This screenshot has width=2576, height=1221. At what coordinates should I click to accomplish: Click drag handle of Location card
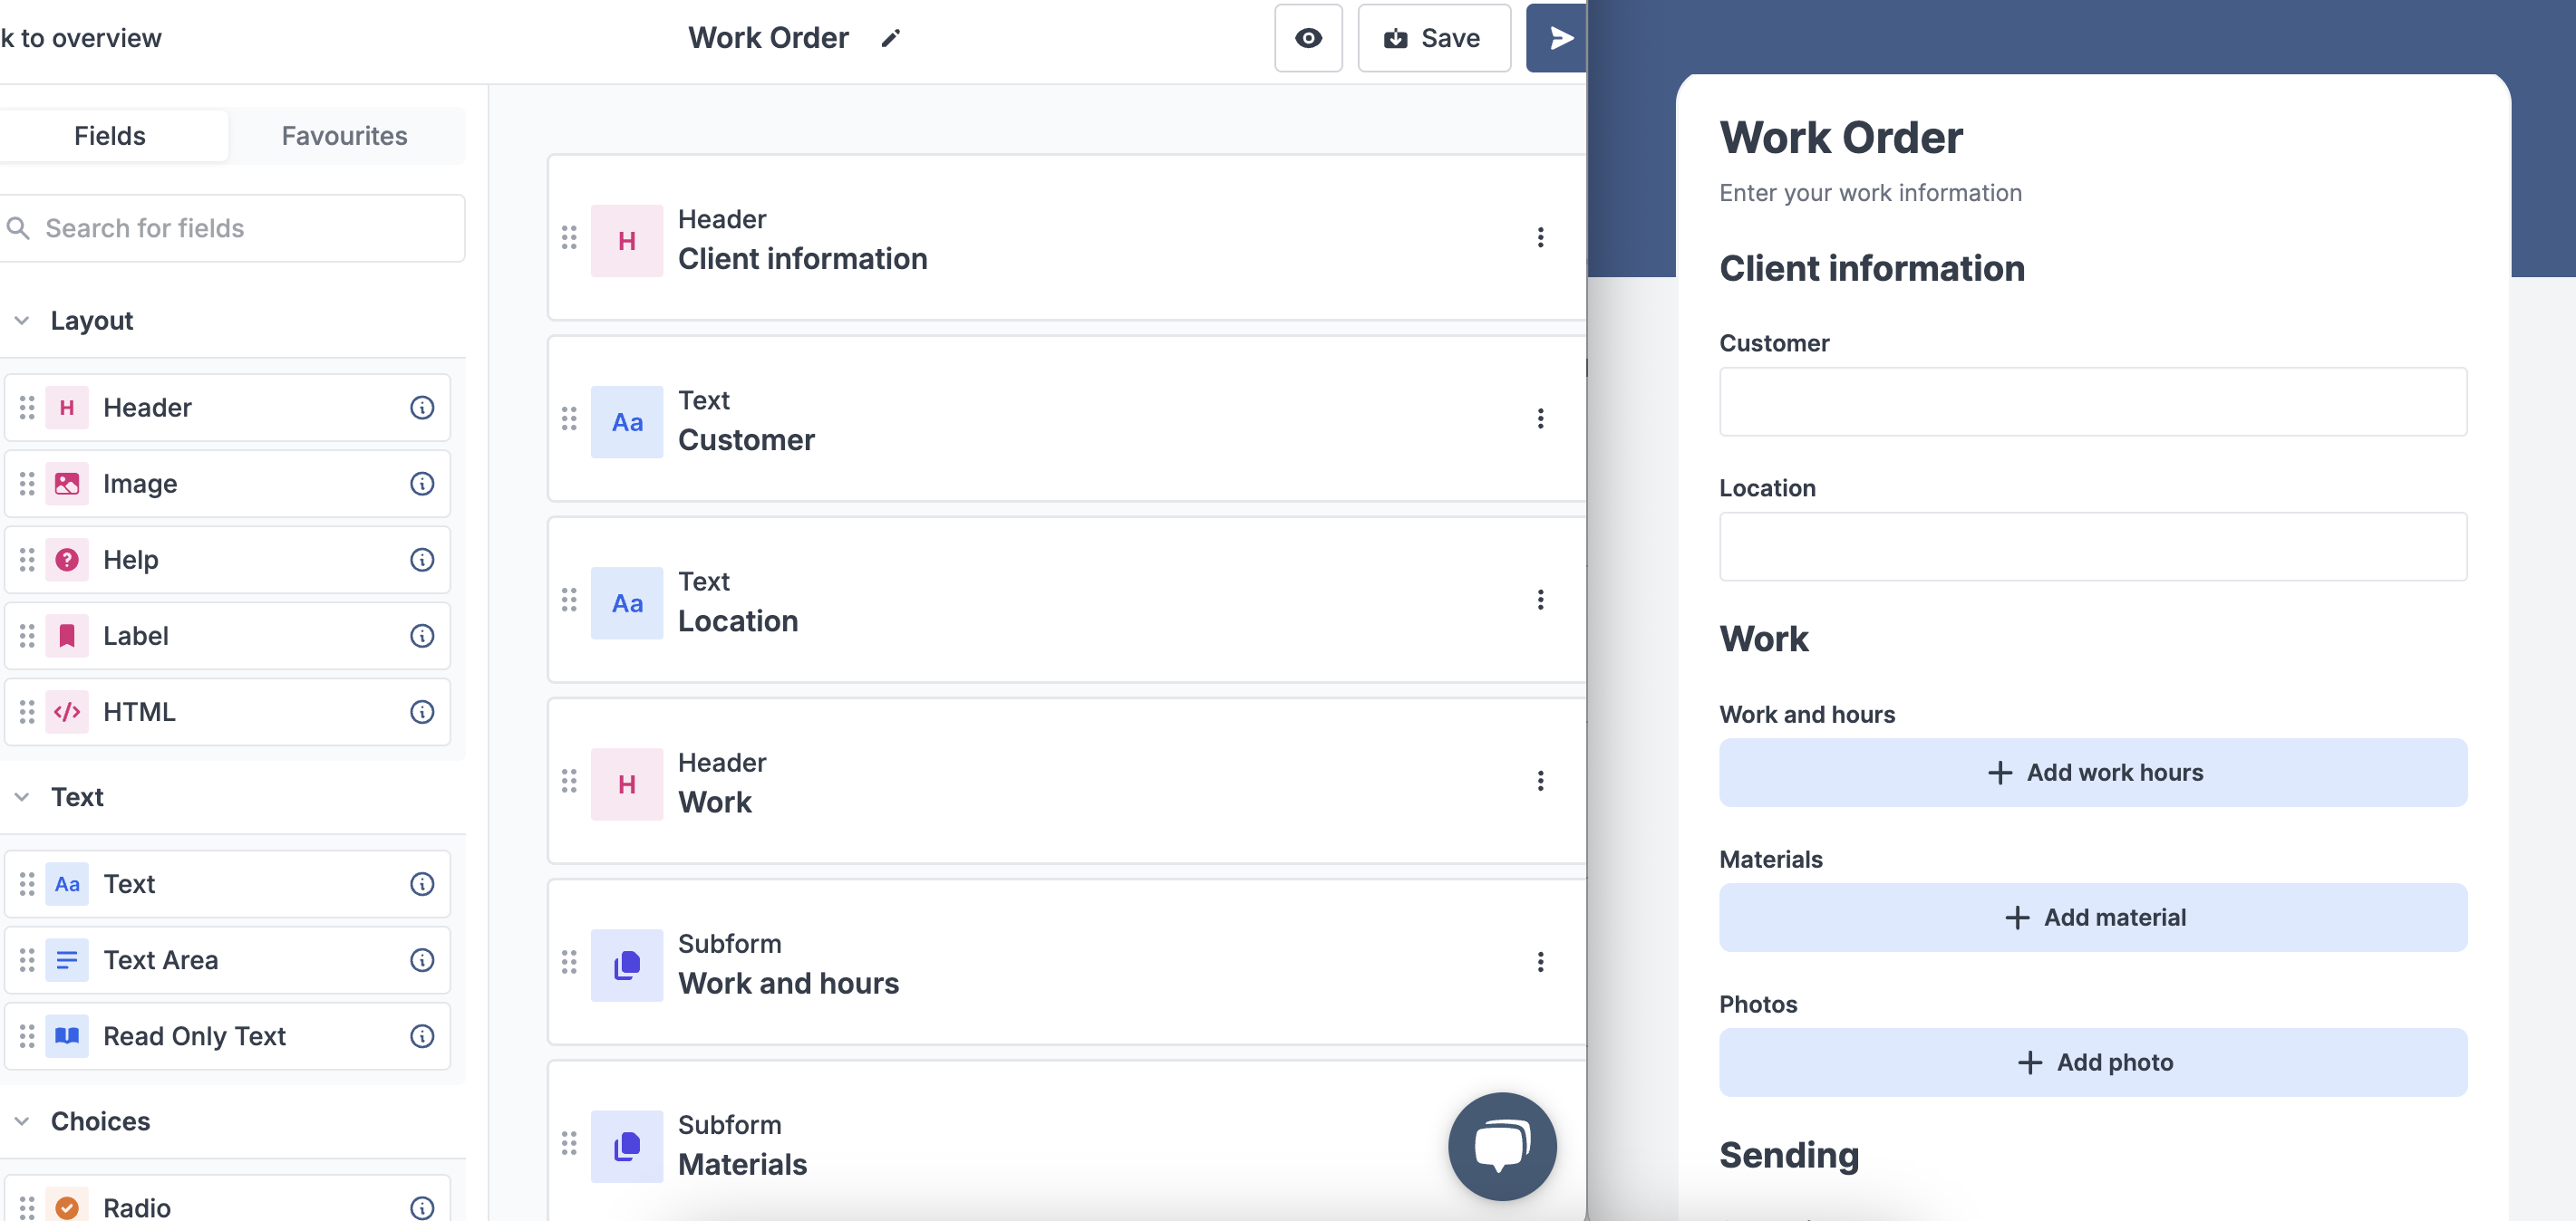569,600
